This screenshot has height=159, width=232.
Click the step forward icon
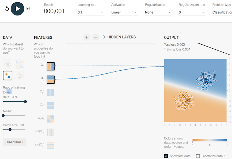(28, 9)
